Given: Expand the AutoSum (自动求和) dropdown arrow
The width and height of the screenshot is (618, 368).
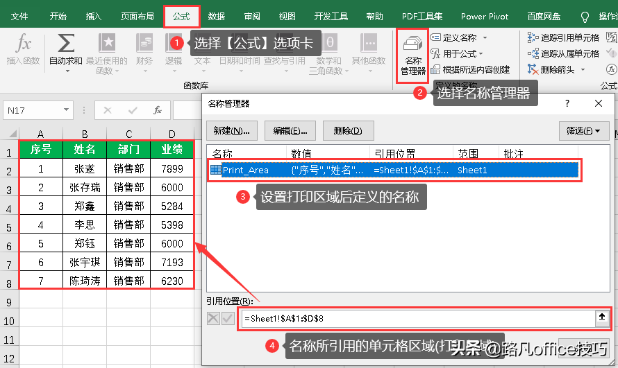Looking at the screenshot, I should [67, 71].
